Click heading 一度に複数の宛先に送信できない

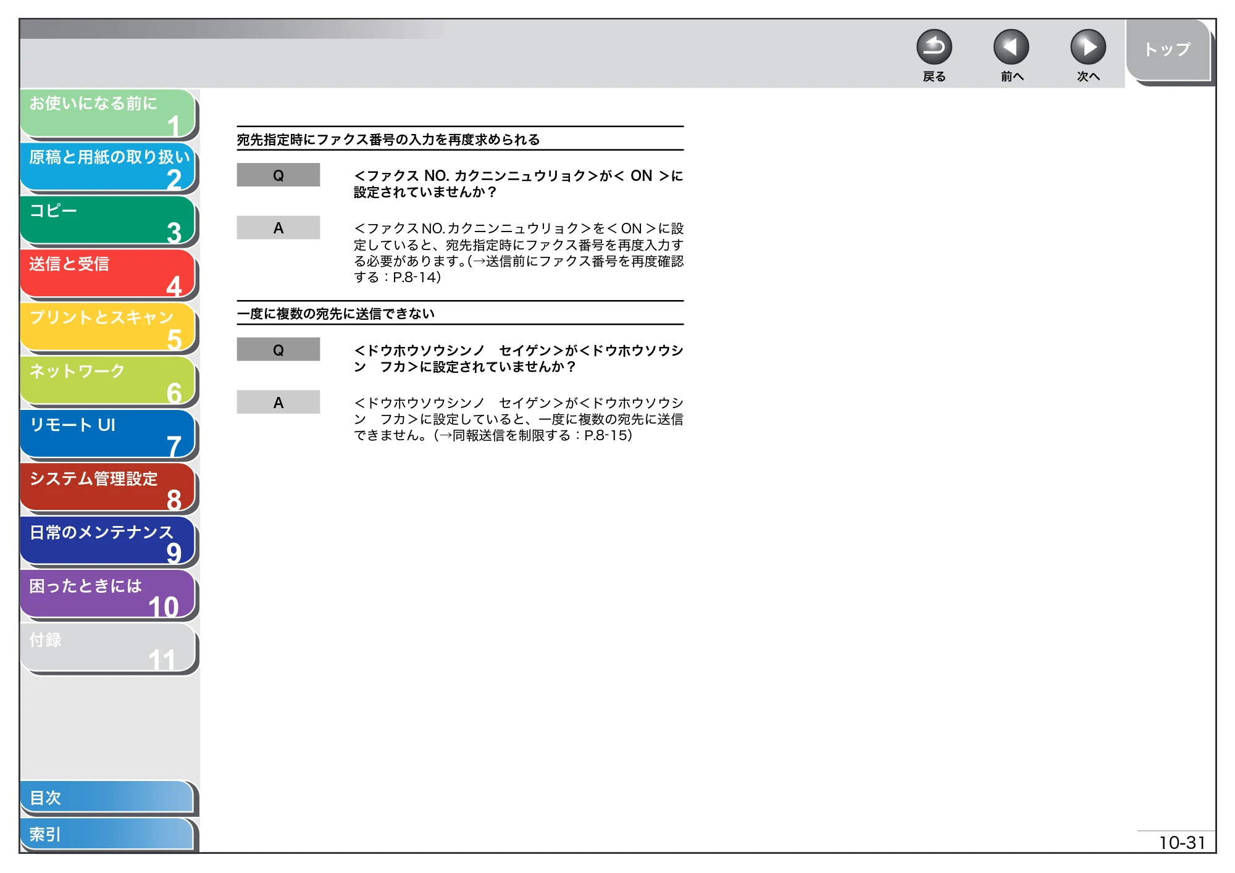(x=336, y=314)
